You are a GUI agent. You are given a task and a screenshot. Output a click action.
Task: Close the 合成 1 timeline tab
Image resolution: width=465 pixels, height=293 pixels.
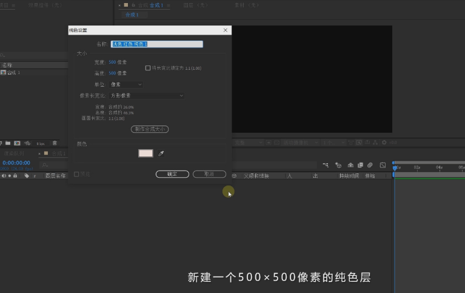pos(39,153)
